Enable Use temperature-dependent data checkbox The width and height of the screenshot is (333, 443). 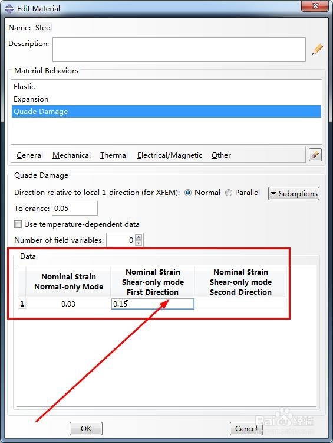[x=18, y=224]
